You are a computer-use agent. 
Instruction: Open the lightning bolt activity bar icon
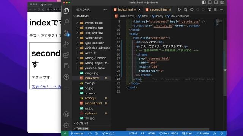[66, 77]
